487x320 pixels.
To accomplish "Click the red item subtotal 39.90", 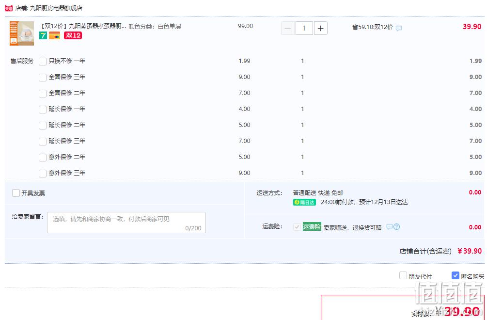I will (472, 26).
